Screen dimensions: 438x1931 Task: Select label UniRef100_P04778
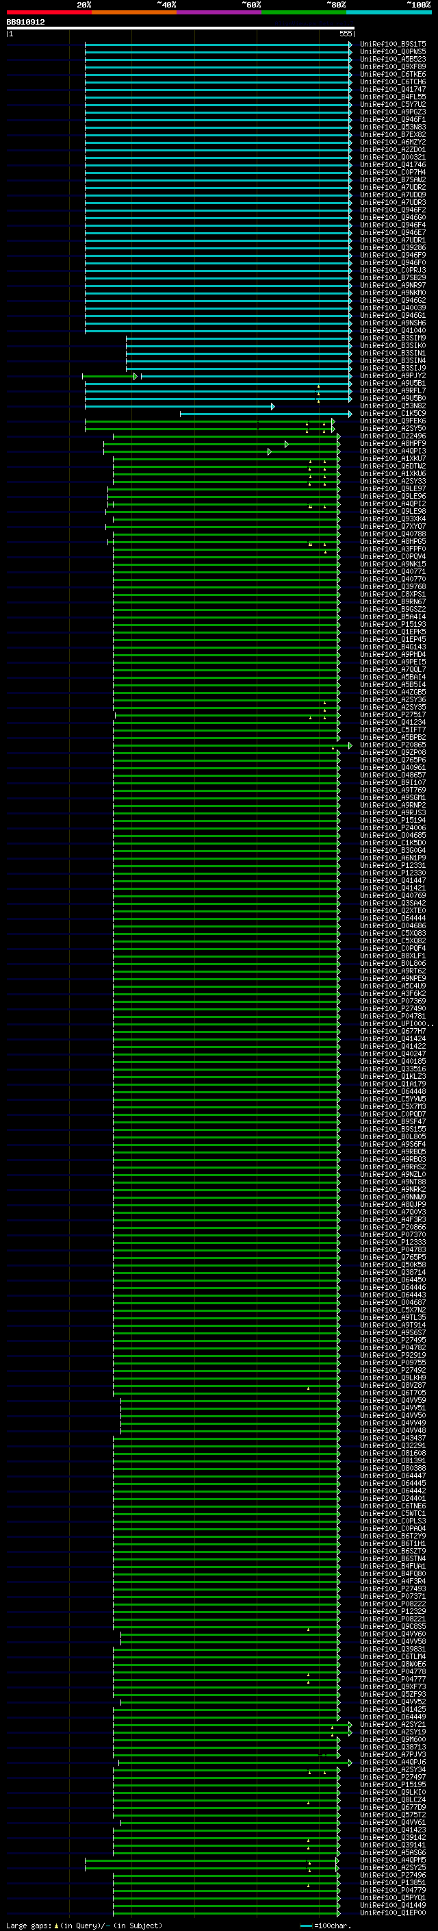click(x=393, y=1671)
